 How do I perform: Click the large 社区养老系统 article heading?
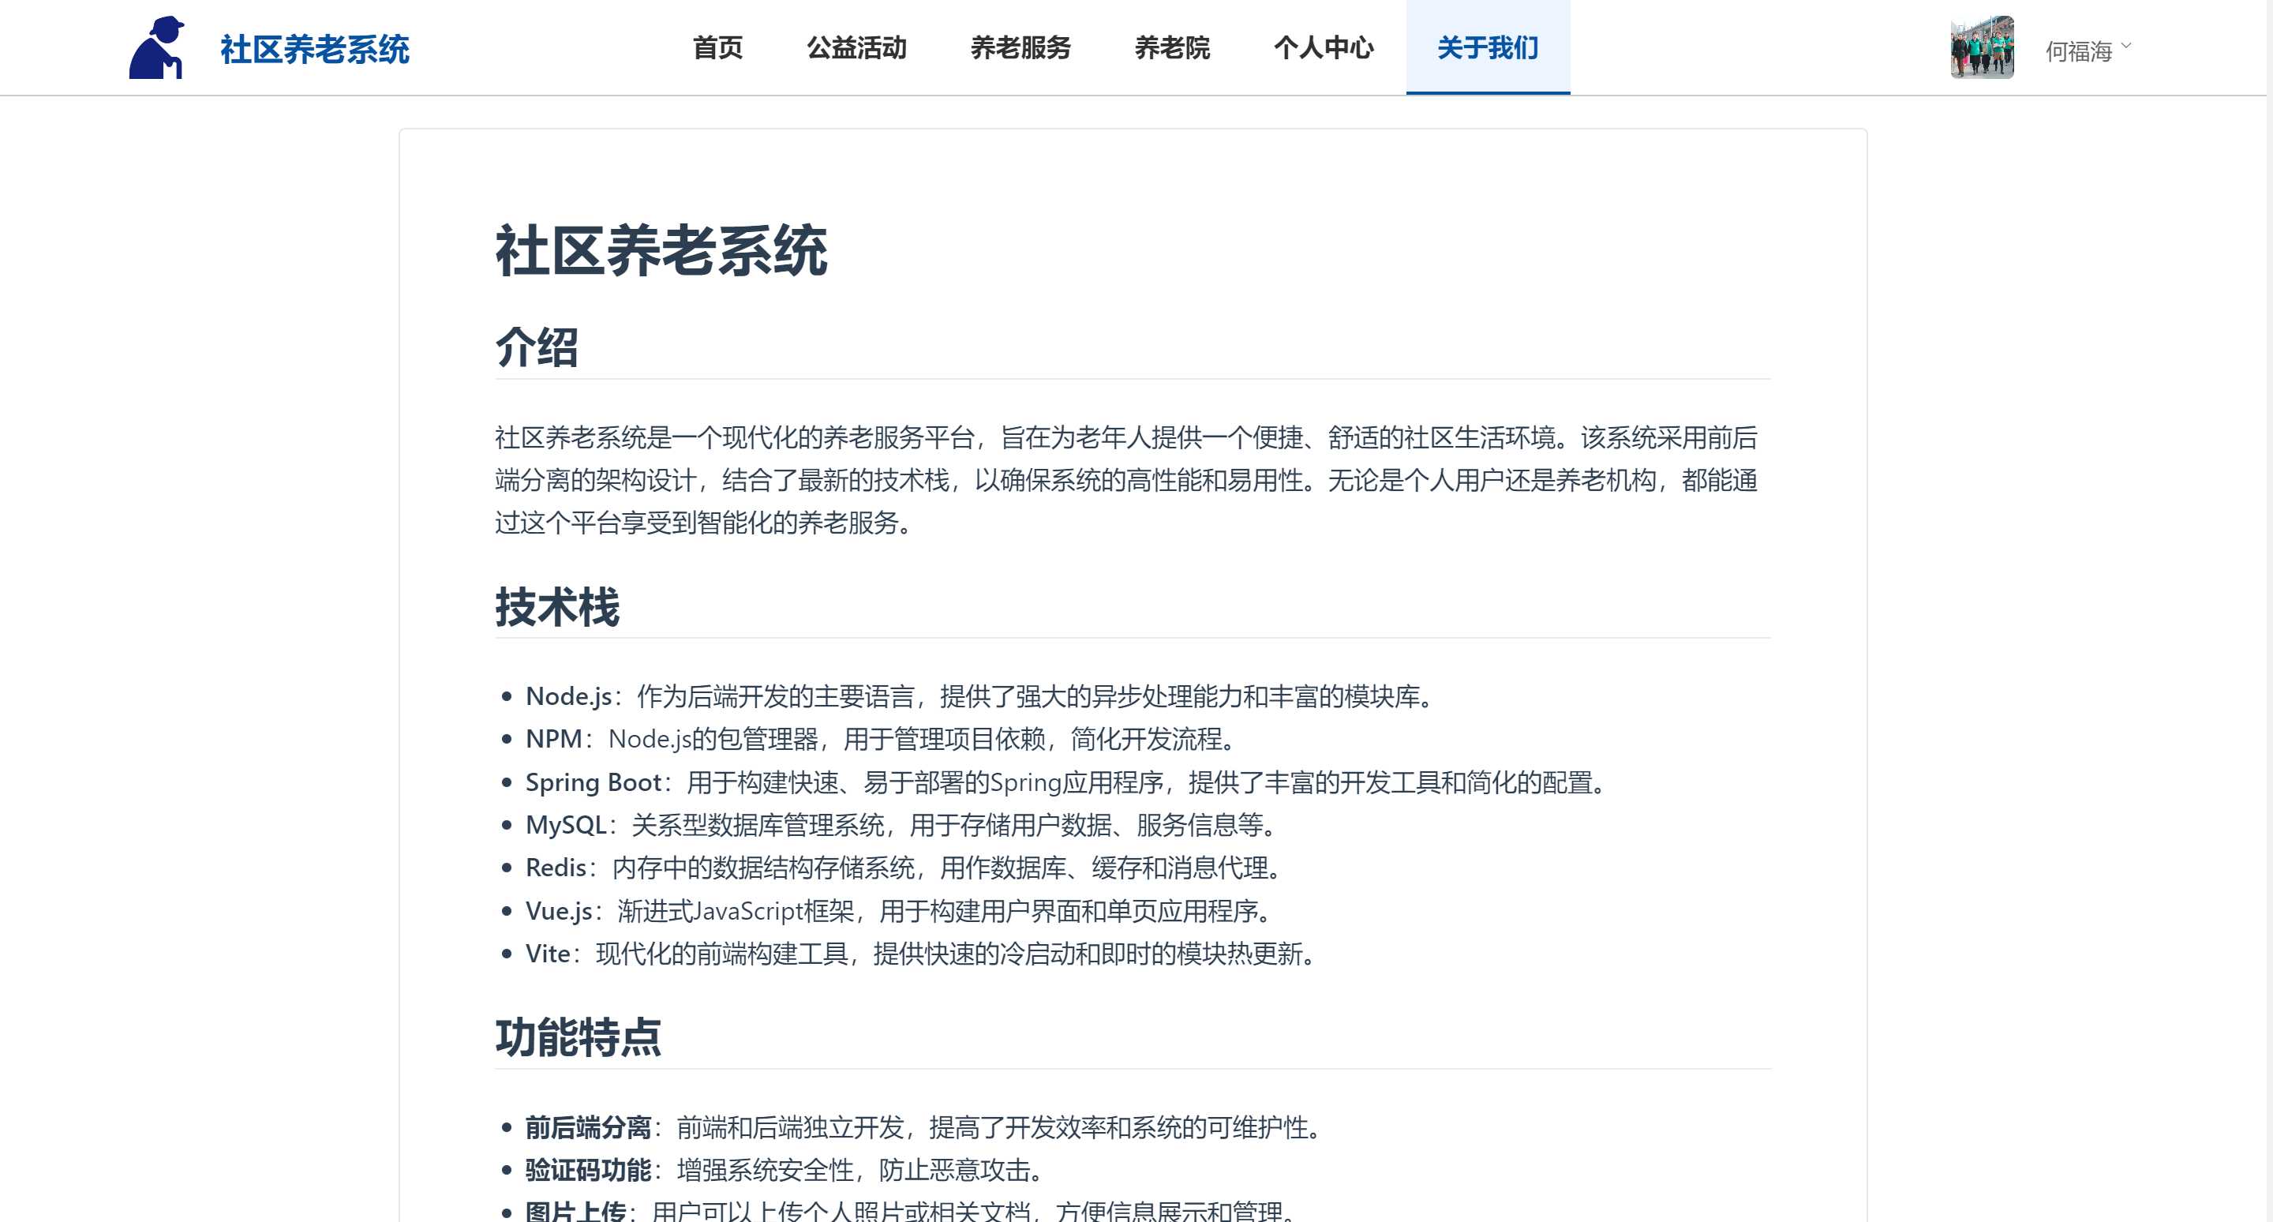point(661,252)
